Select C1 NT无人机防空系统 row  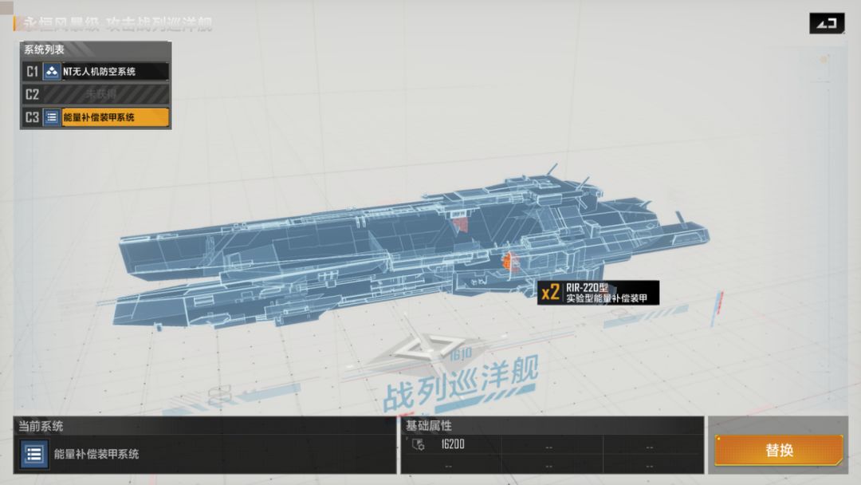(x=96, y=72)
